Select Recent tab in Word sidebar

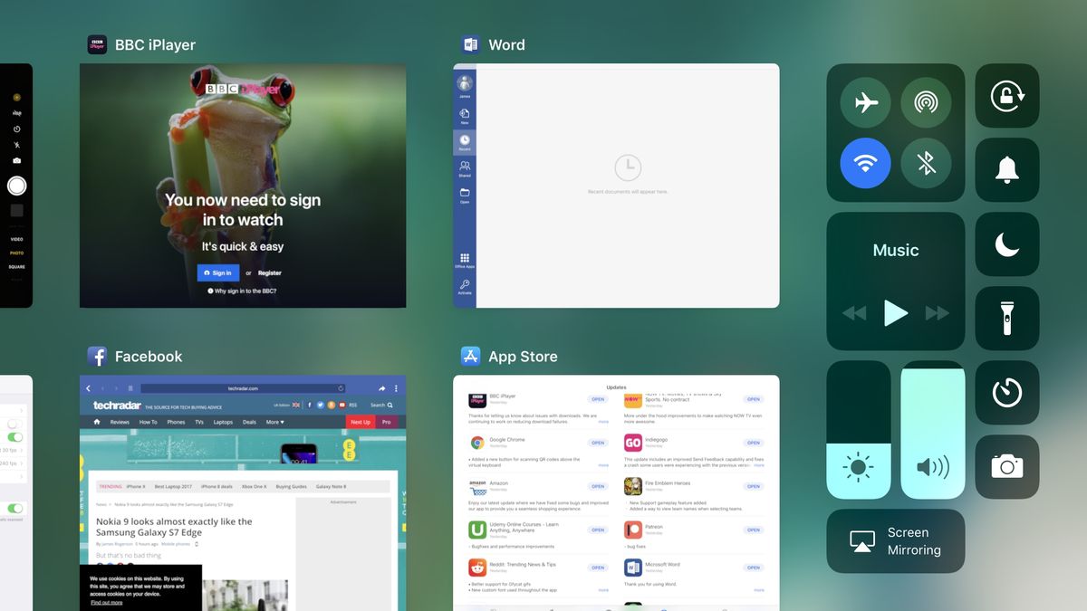tap(465, 142)
